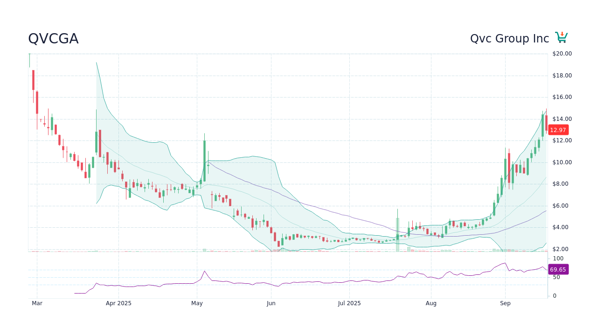Image resolution: width=597 pixels, height=336 pixels.
Task: Click the May date axis label
Action: pyautogui.click(x=197, y=303)
